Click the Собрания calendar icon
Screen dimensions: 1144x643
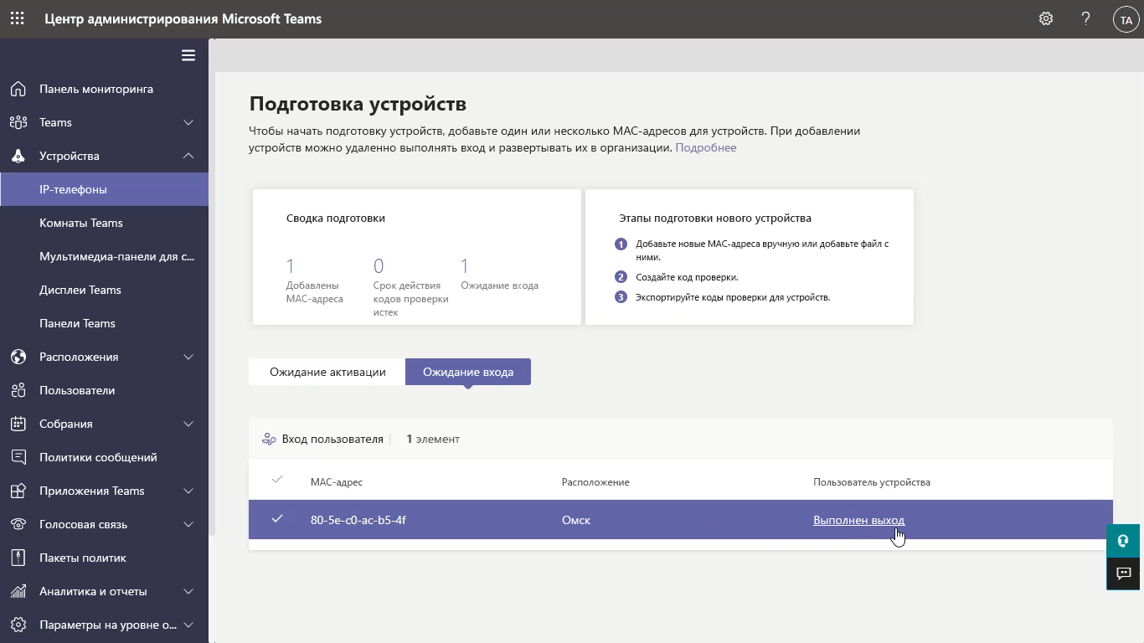[18, 424]
